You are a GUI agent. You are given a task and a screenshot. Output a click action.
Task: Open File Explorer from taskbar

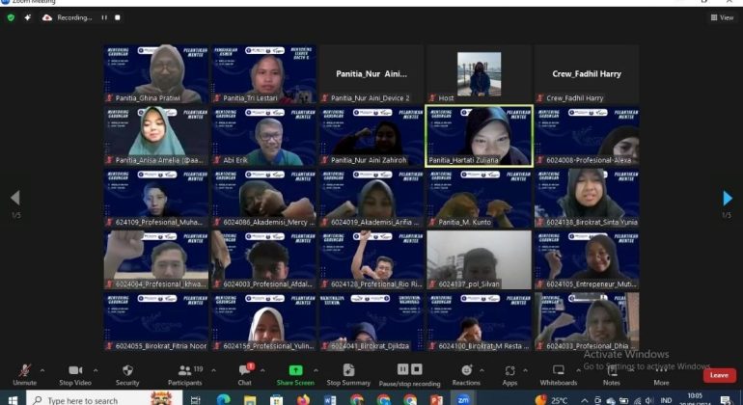(x=250, y=400)
